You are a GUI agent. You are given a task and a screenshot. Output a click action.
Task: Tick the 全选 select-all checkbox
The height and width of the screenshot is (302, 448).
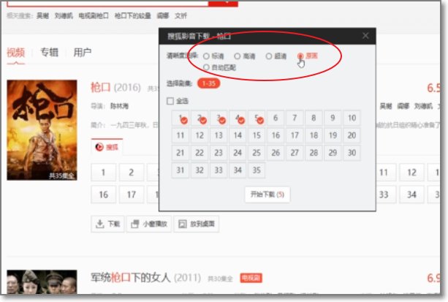170,101
